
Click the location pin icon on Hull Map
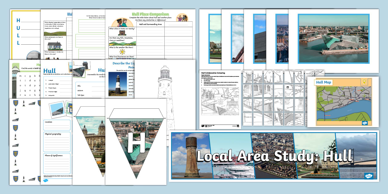tap(364, 82)
